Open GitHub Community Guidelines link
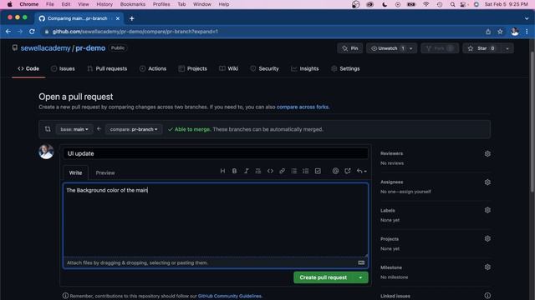The height and width of the screenshot is (300, 535). coord(230,296)
